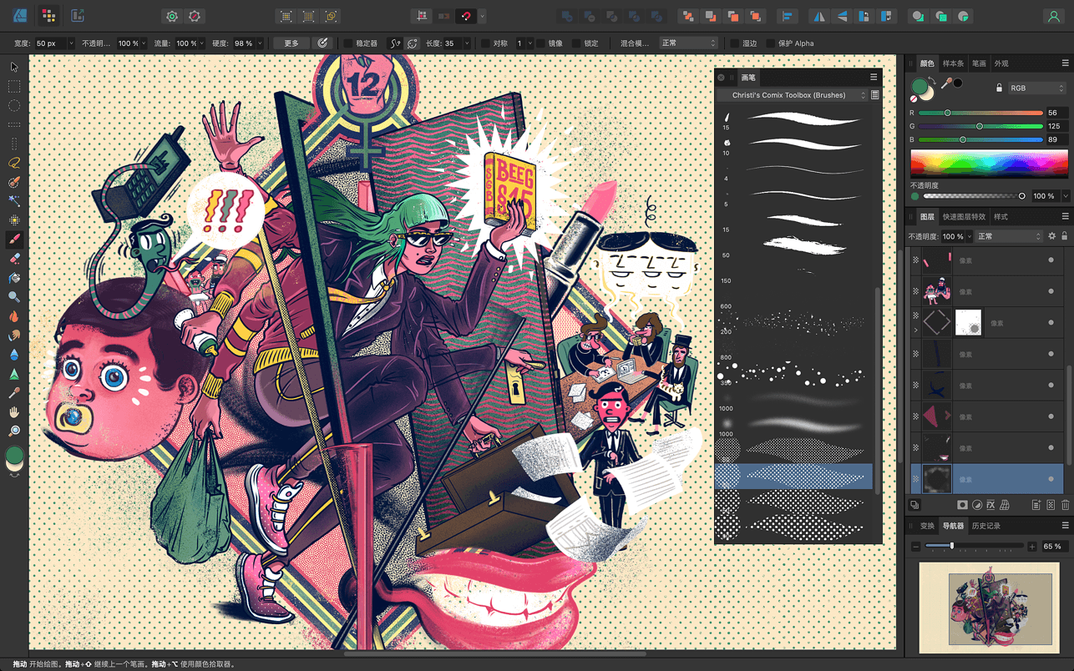Image resolution: width=1074 pixels, height=671 pixels.
Task: Enable the 稳定器 (stabilizer) checkbox
Action: [348, 43]
